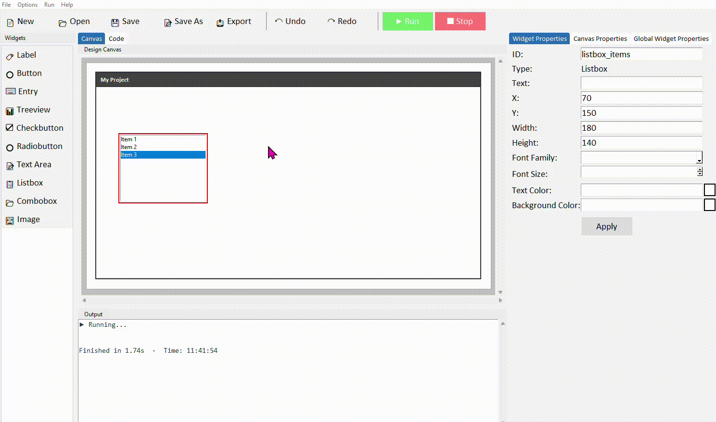The image size is (716, 422).
Task: Undo the last canvas change
Action: [290, 21]
